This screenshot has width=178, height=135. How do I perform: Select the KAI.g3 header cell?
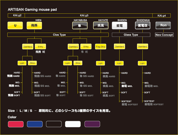tap(89, 15)
